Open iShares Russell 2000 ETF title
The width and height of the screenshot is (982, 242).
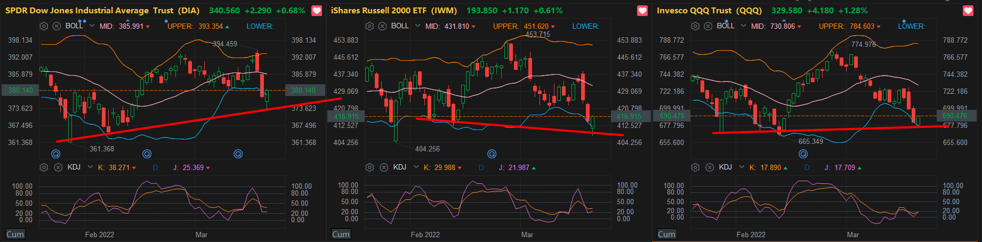tap(394, 11)
